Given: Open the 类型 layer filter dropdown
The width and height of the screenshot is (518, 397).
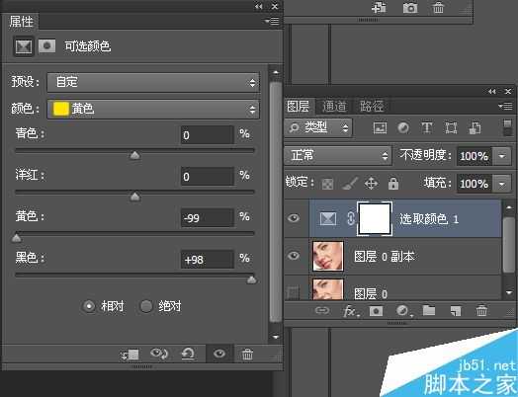Looking at the screenshot, I should pyautogui.click(x=318, y=127).
